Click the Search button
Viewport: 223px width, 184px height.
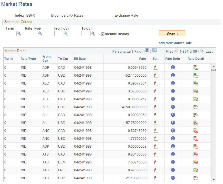tap(172, 34)
